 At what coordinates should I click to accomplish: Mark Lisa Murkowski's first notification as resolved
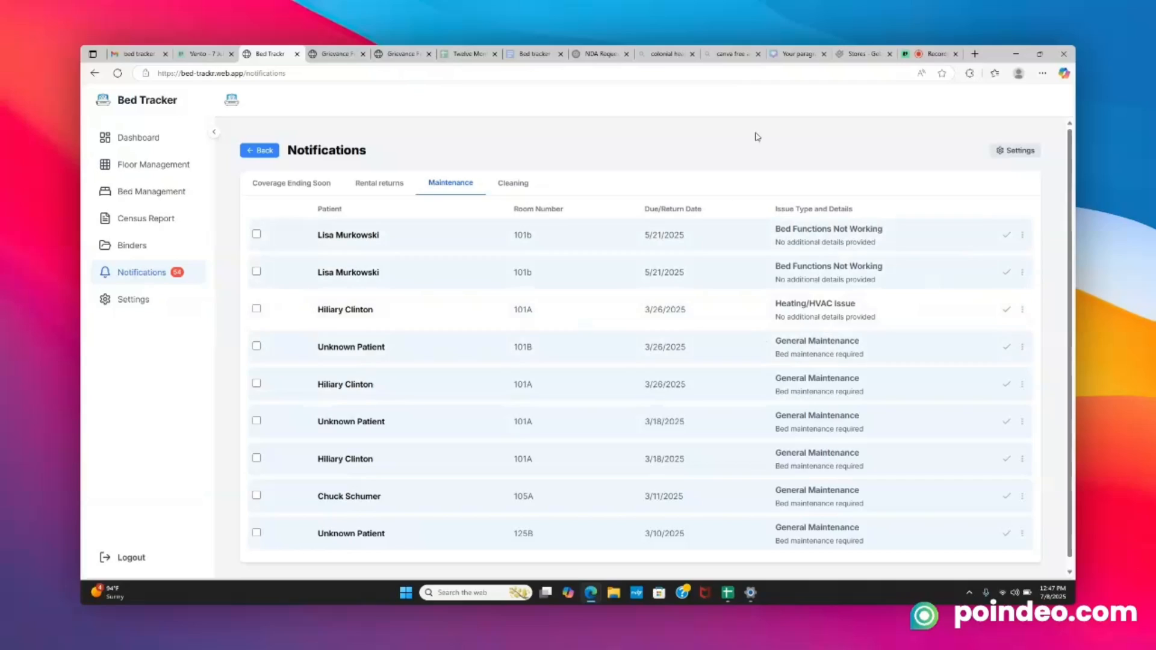point(1006,235)
